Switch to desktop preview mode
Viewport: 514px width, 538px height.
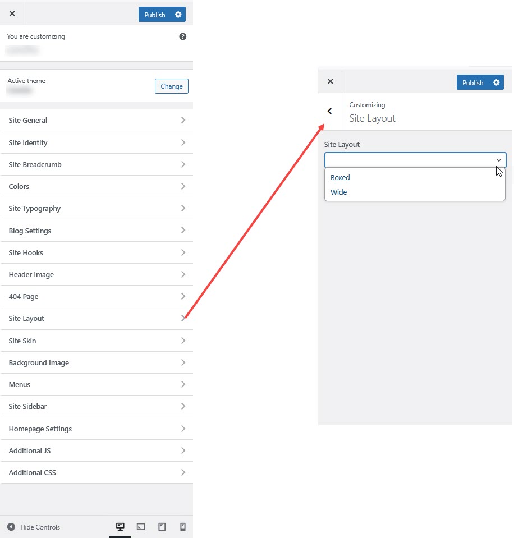[x=120, y=527]
